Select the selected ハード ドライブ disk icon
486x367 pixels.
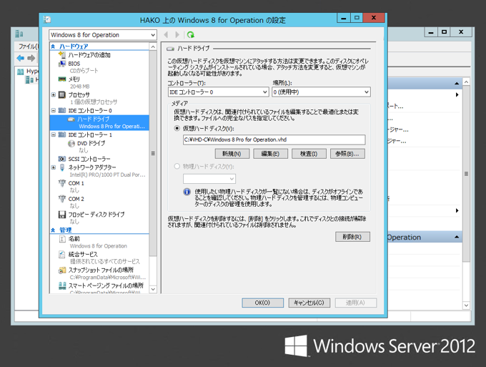(x=71, y=119)
